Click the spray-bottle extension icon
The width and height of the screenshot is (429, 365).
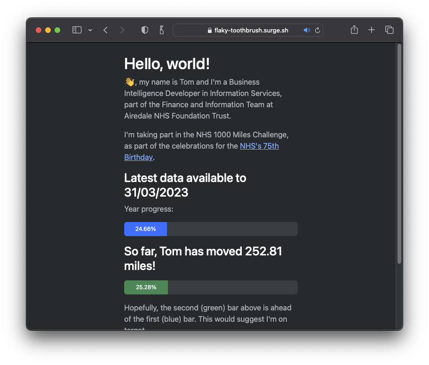[x=161, y=30]
